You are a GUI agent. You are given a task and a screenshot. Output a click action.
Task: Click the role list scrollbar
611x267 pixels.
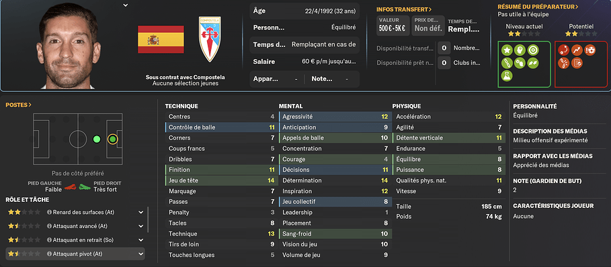(x=148, y=220)
